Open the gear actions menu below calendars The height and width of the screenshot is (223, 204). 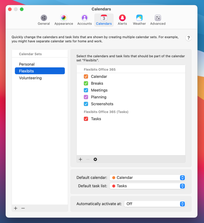coord(95,159)
